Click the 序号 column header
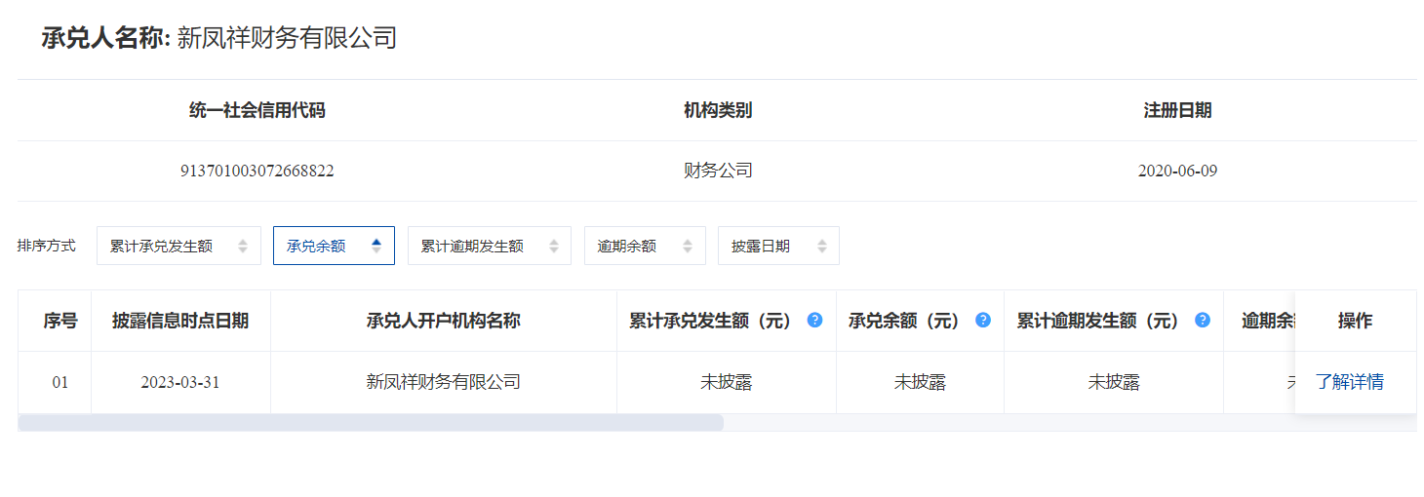This screenshot has height=497, width=1424. point(59,321)
